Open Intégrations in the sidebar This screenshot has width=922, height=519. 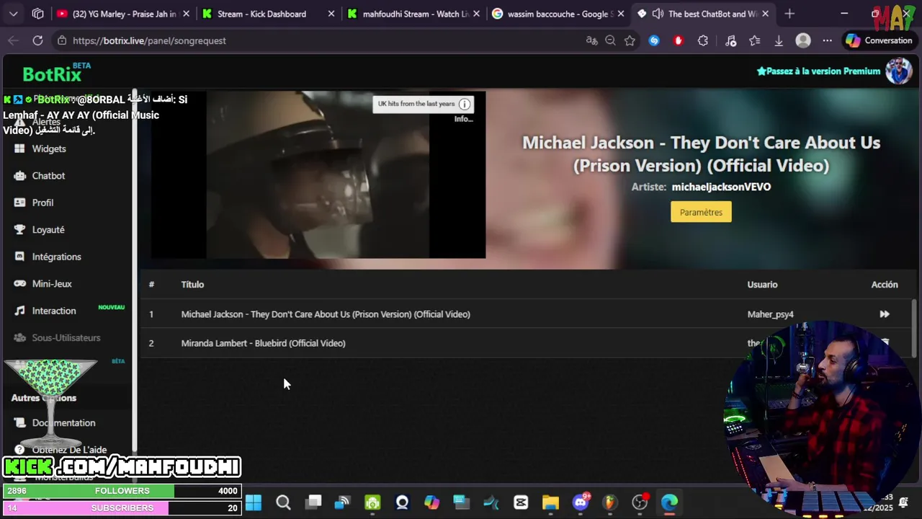(x=56, y=257)
